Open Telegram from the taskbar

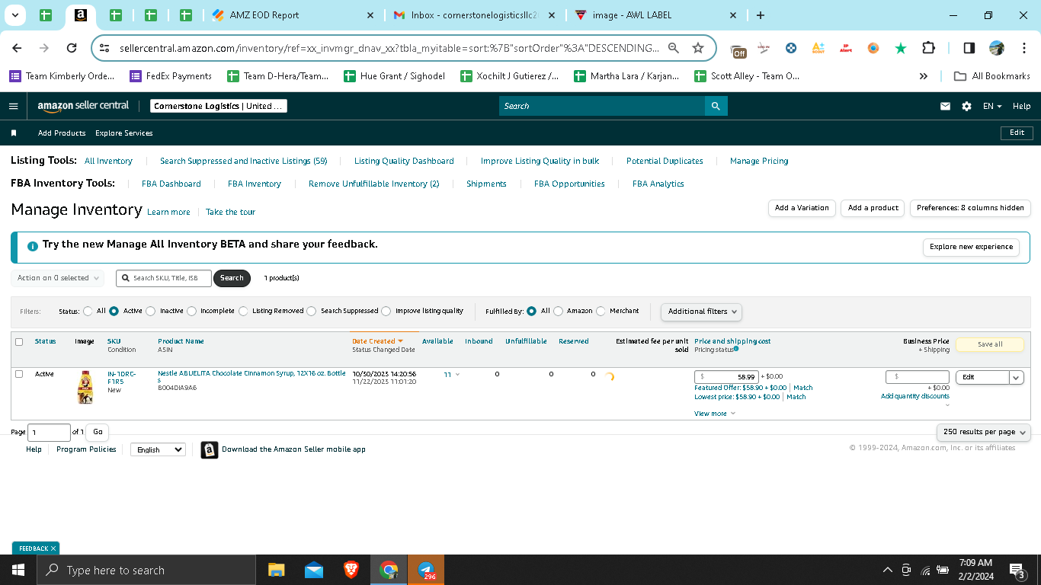point(426,570)
